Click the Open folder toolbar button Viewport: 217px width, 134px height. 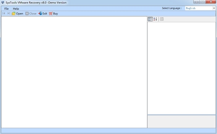pyautogui.click(x=17, y=13)
